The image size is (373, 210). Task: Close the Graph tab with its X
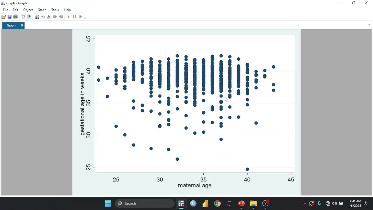pos(22,25)
